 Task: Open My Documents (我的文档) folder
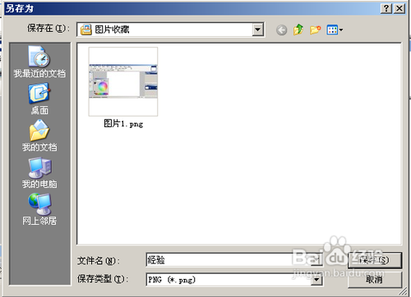tap(39, 135)
